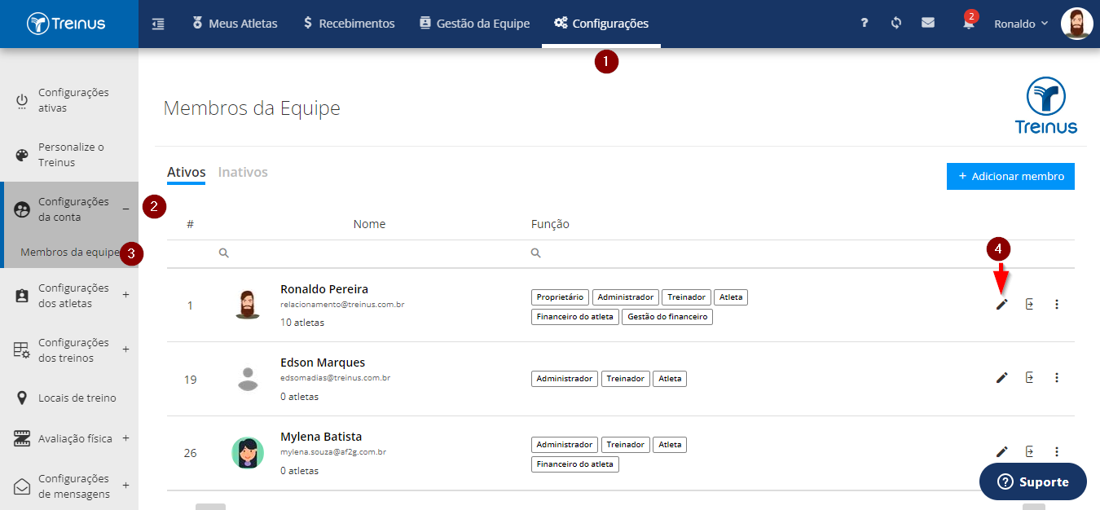Open the Suporte chat button
The image size is (1100, 510).
click(1033, 481)
